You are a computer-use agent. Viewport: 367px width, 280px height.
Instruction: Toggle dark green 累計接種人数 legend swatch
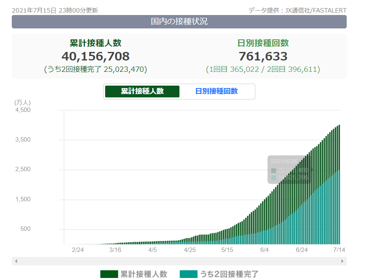(x=109, y=274)
